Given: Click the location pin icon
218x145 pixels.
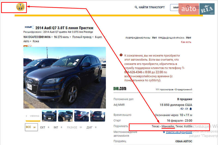Looking at the screenshot, I should (x=164, y=132).
